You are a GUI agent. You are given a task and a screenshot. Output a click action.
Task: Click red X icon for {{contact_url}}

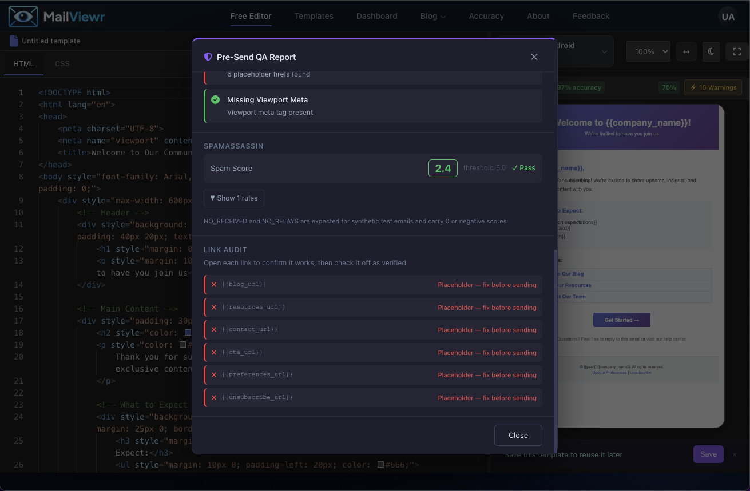pos(214,329)
